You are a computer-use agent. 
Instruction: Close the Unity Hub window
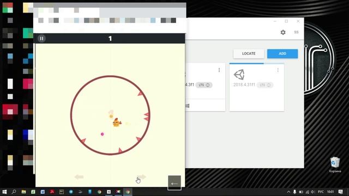298,21
